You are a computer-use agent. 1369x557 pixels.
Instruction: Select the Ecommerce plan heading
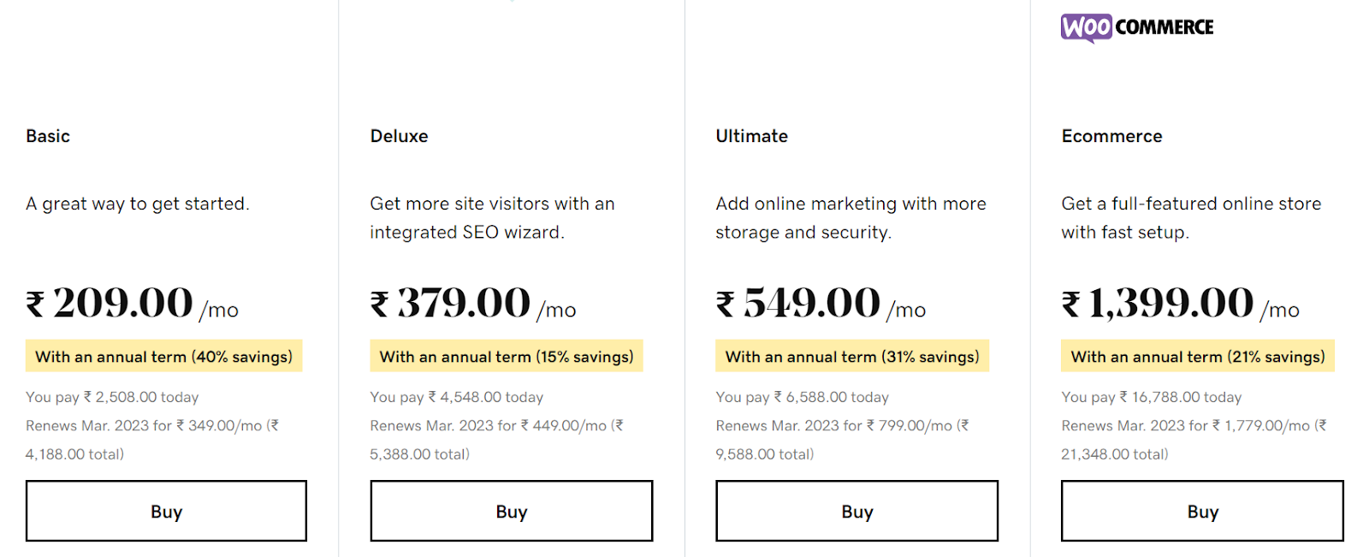1111,136
